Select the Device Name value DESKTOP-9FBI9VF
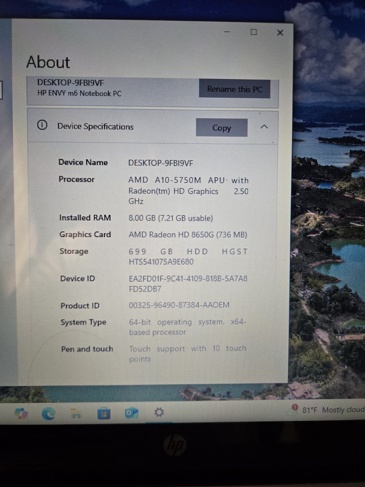 click(161, 163)
